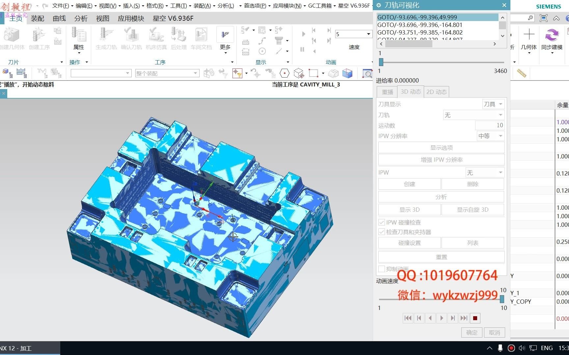569x355 pixels.
Task: Toggle check tool and holder checkbox
Action: 382,232
